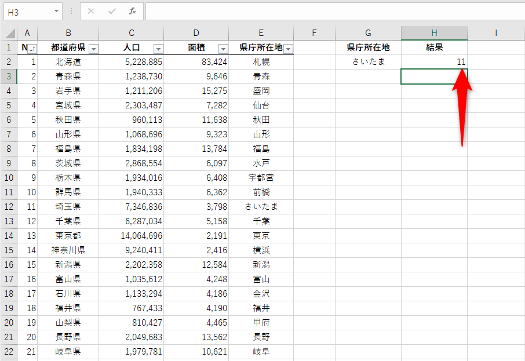Image resolution: width=525 pixels, height=361 pixels.
Task: Select the 甲府 cell
Action: tap(261, 323)
